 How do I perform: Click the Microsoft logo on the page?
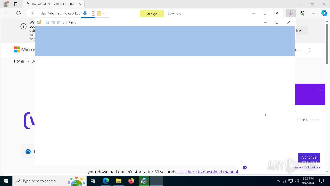point(24,50)
